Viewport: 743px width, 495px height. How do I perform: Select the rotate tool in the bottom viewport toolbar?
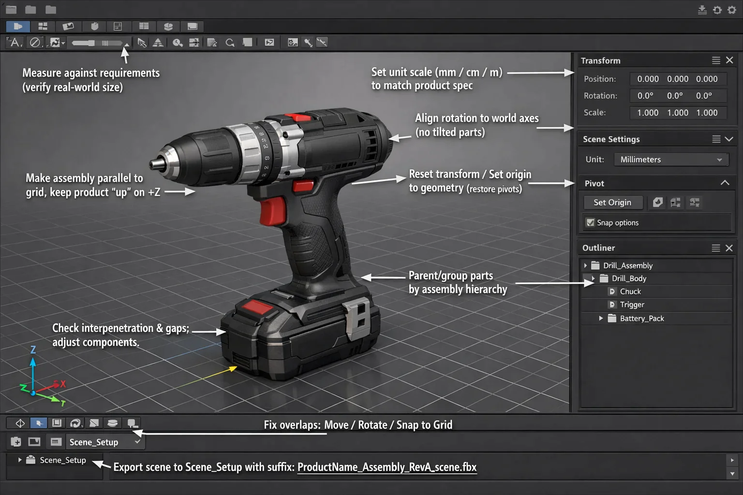(x=75, y=422)
